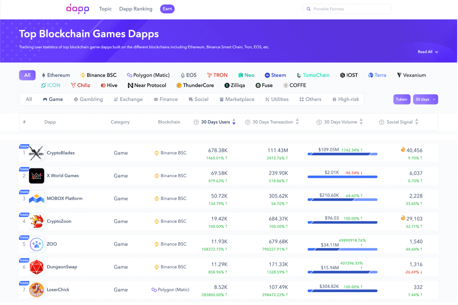The width and height of the screenshot is (458, 305).
Task: Filter by Steem blockchain
Action: 275,75
